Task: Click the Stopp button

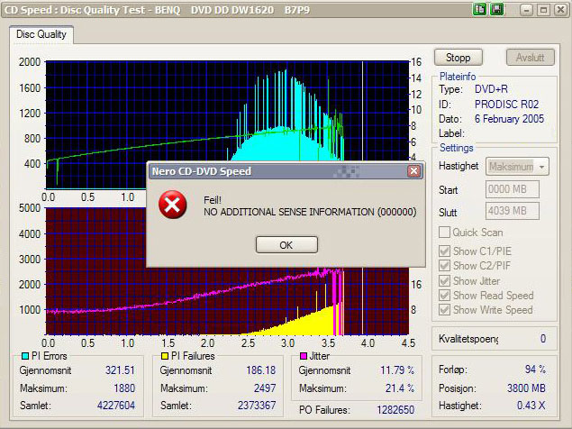Action: click(x=459, y=58)
